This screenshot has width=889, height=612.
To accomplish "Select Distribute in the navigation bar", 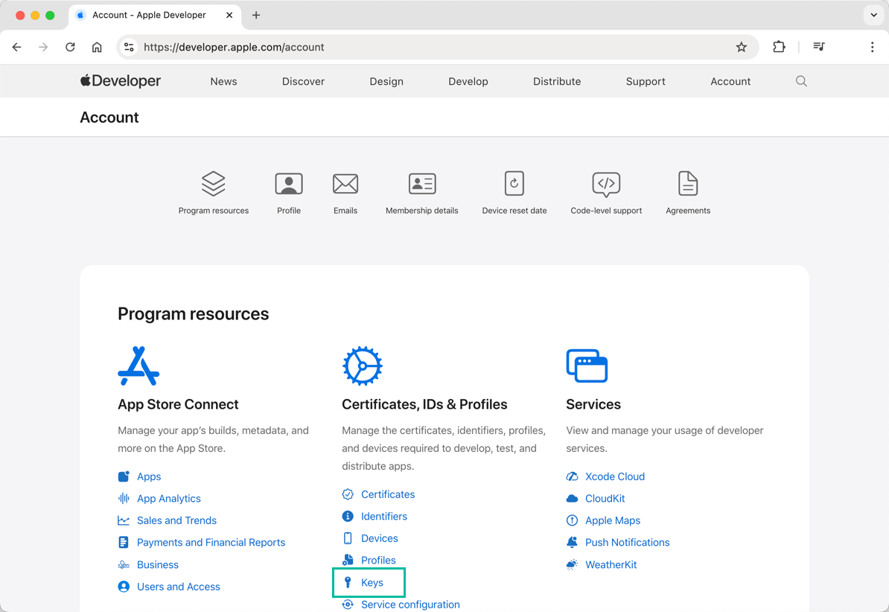I will coord(556,81).
